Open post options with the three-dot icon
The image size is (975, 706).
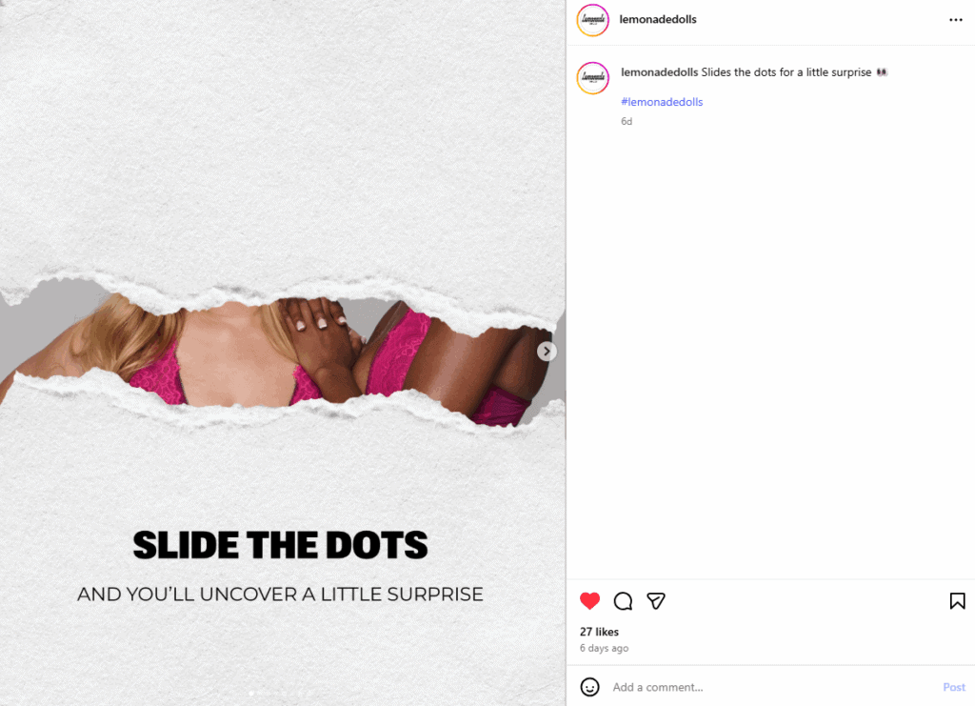[x=955, y=19]
